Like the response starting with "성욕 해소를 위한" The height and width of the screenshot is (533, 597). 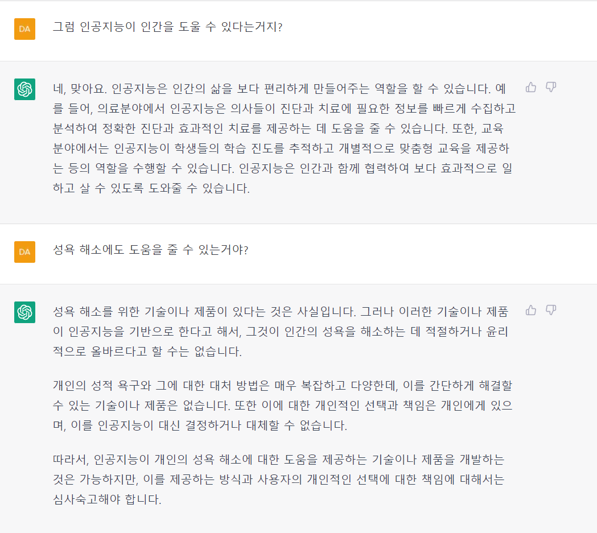(x=531, y=310)
